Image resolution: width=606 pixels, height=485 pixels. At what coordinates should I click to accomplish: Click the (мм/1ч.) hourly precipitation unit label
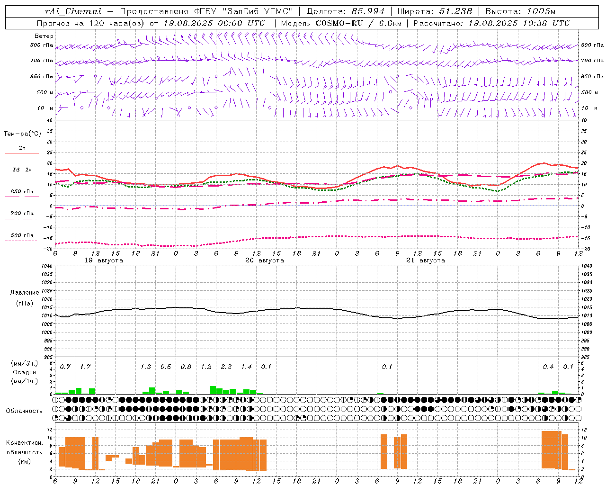point(24,381)
